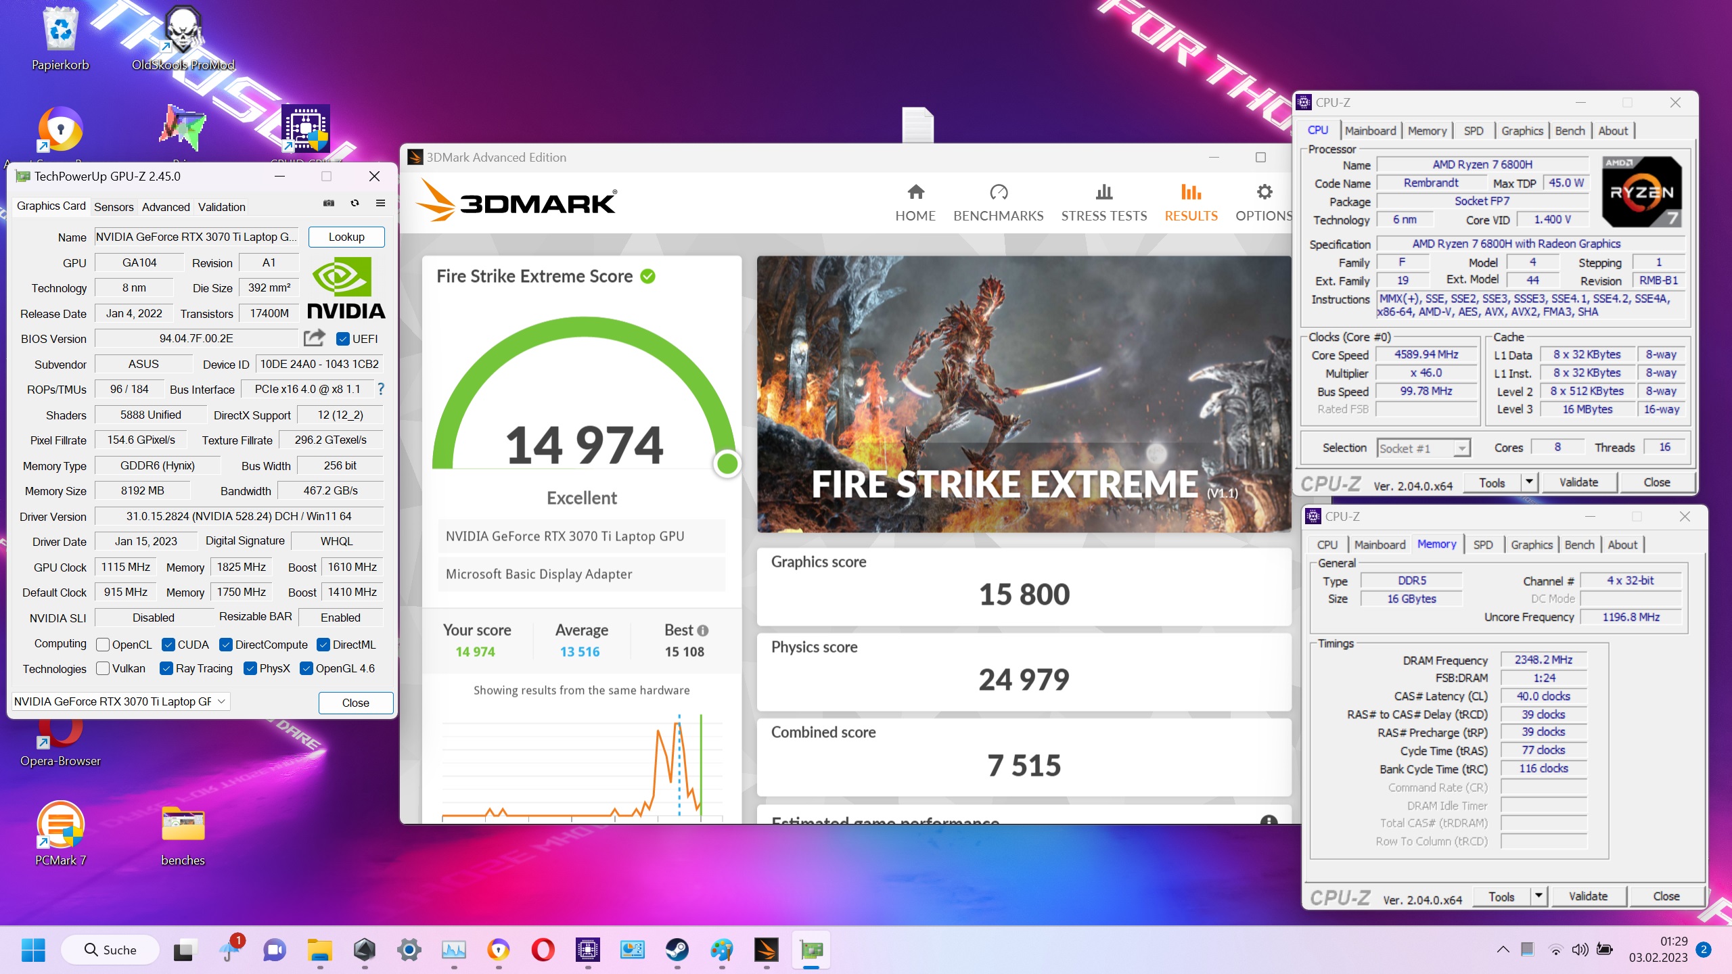Open 3DMark Options gear icon
Viewport: 1732px width, 974px height.
1264,192
